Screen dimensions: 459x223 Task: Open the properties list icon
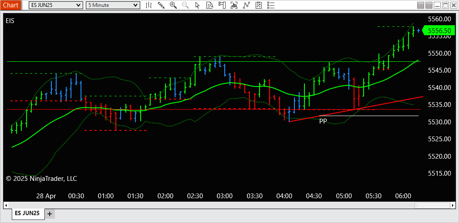pos(271,5)
